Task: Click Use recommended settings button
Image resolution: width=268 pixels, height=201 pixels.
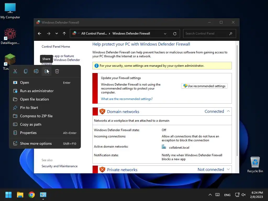Action: point(204,86)
